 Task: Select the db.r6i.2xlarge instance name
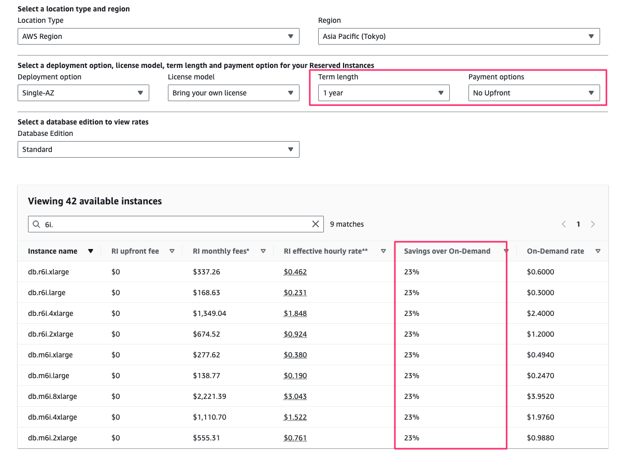click(50, 334)
